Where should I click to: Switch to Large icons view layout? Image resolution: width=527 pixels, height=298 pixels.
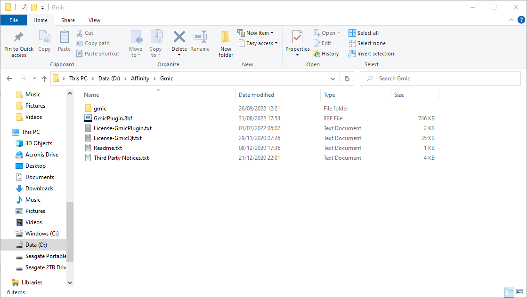[519, 292]
